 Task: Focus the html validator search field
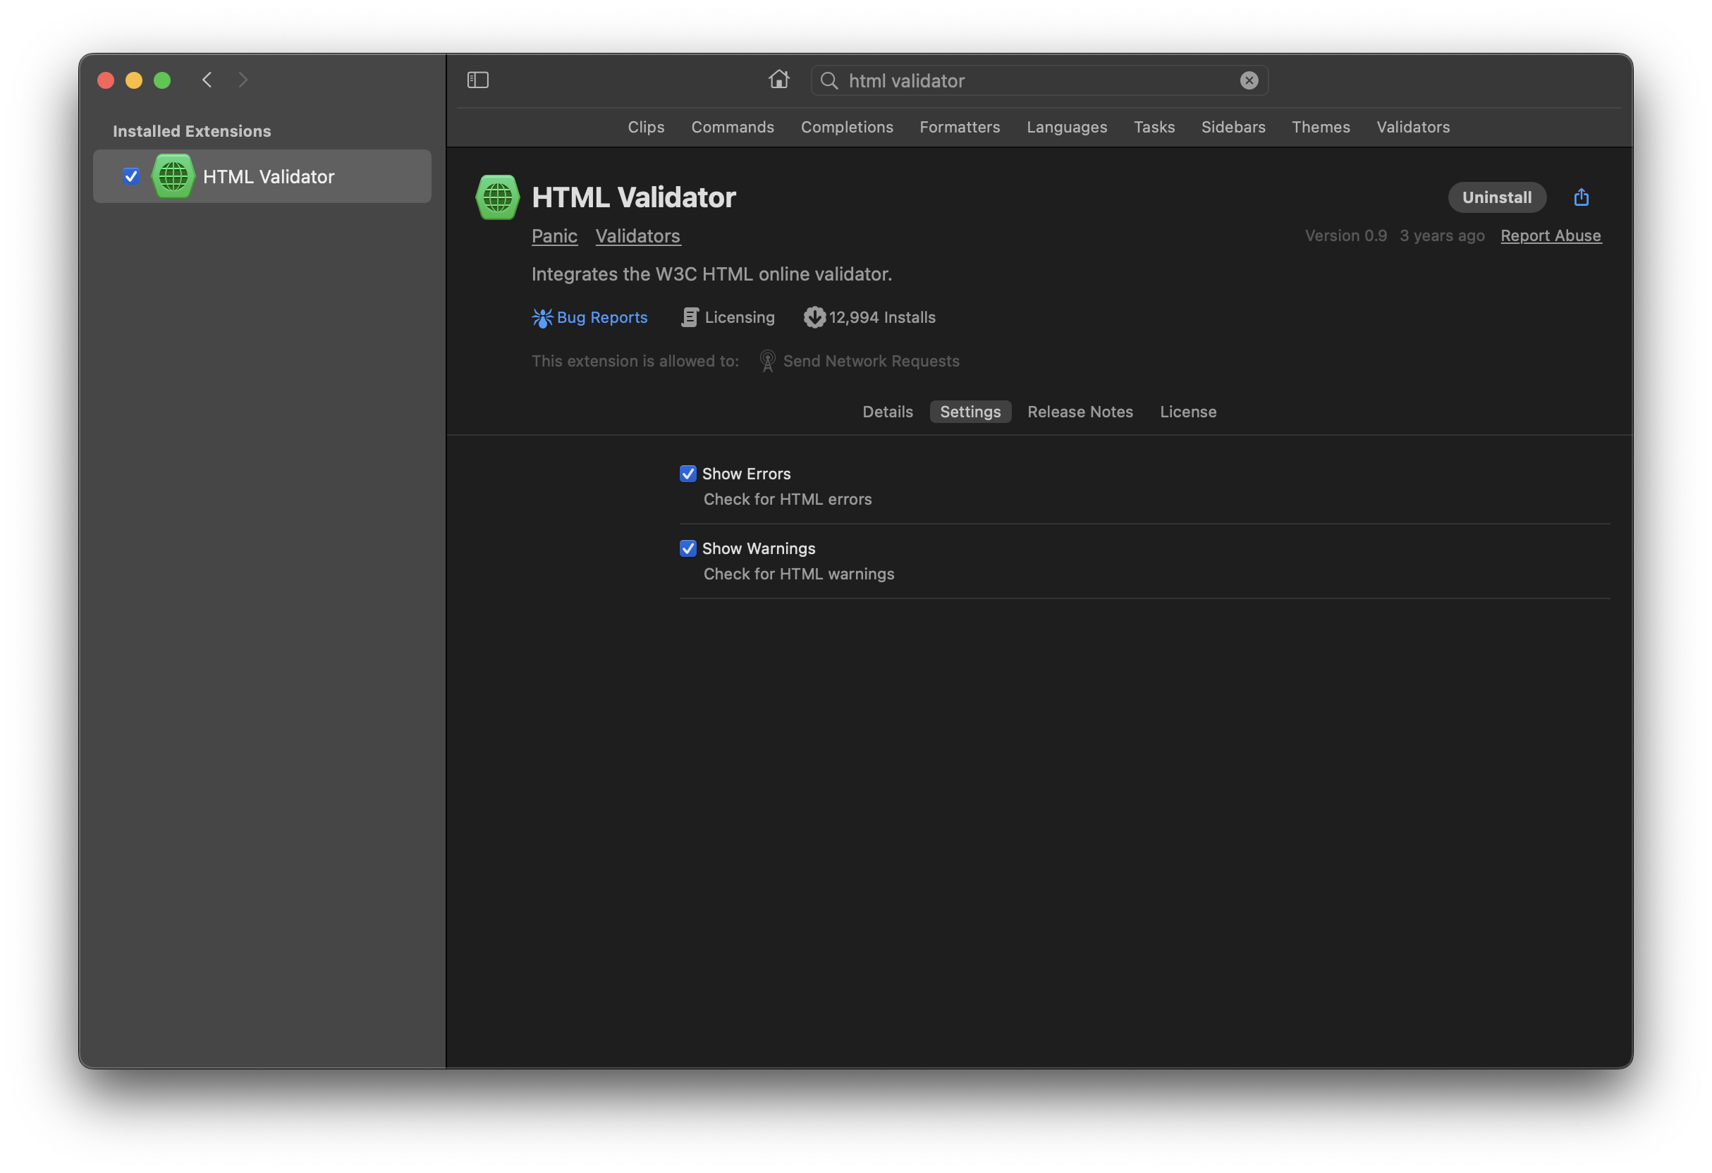(1039, 80)
